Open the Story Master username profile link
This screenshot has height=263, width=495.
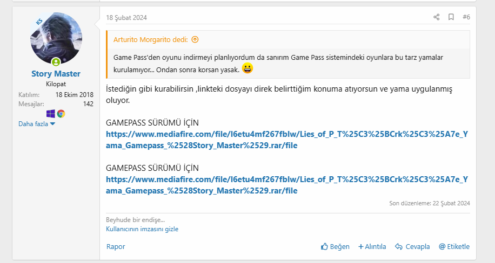[x=56, y=74]
